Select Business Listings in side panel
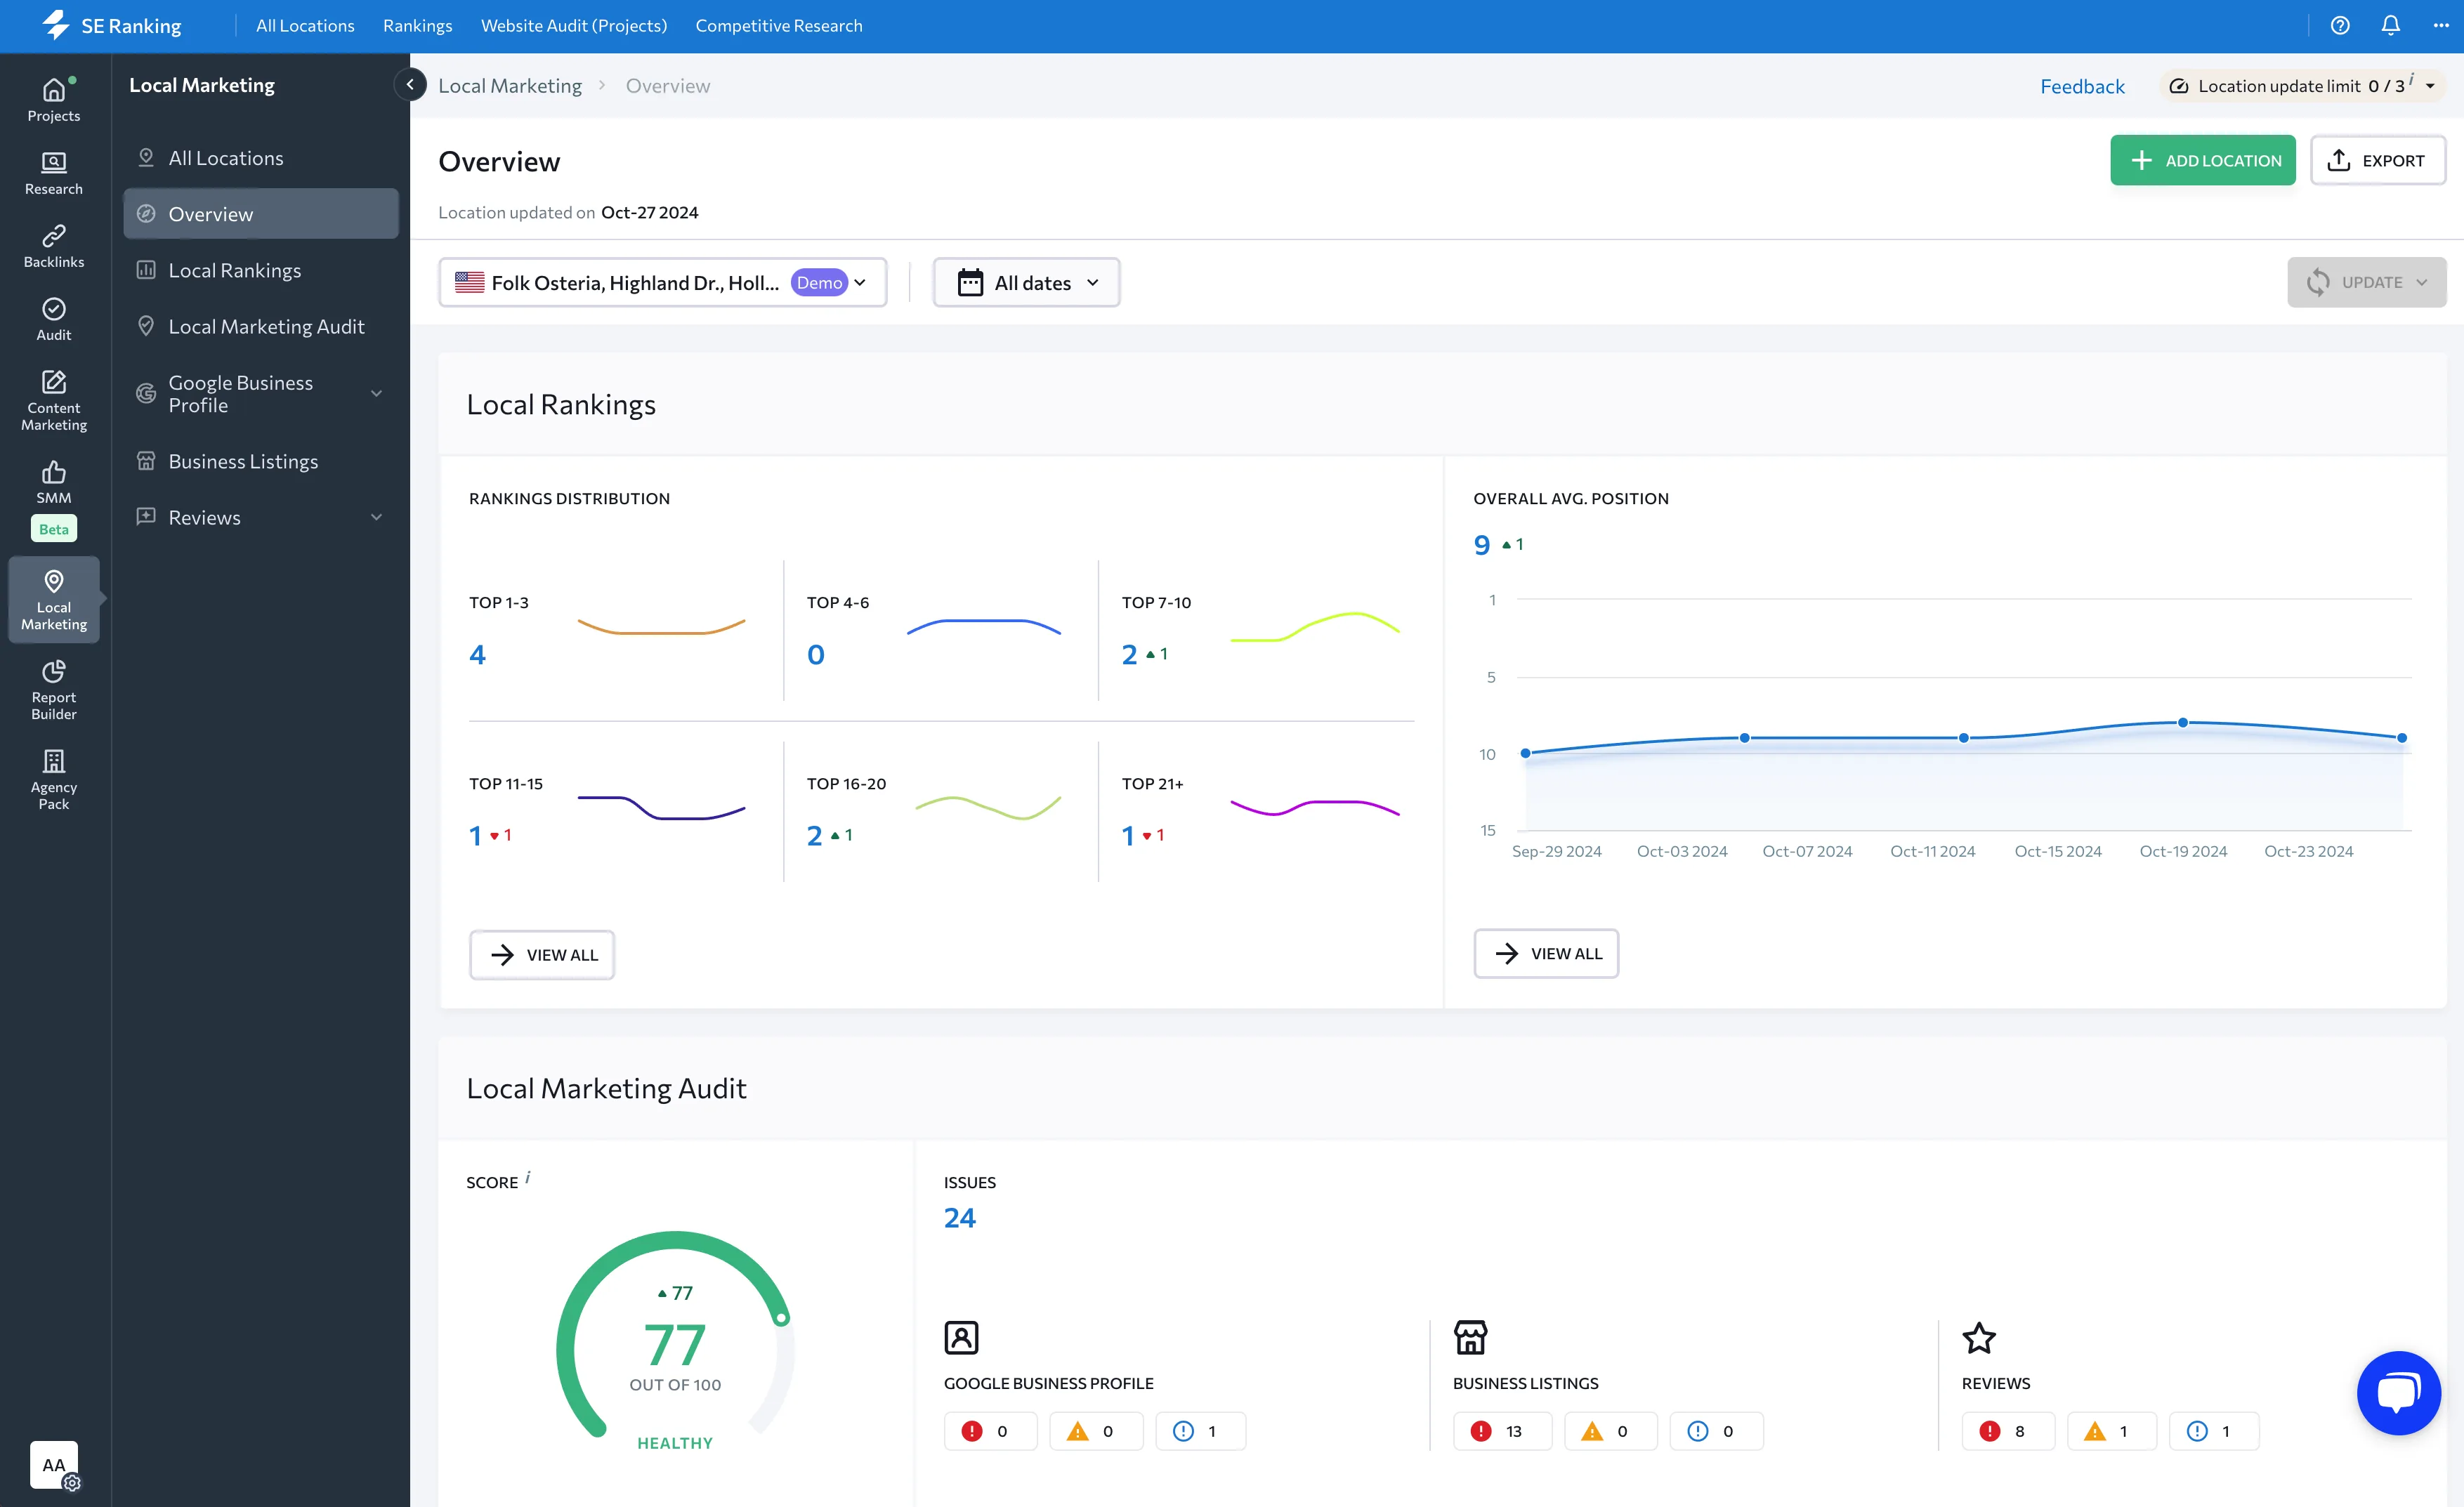 pos(260,461)
